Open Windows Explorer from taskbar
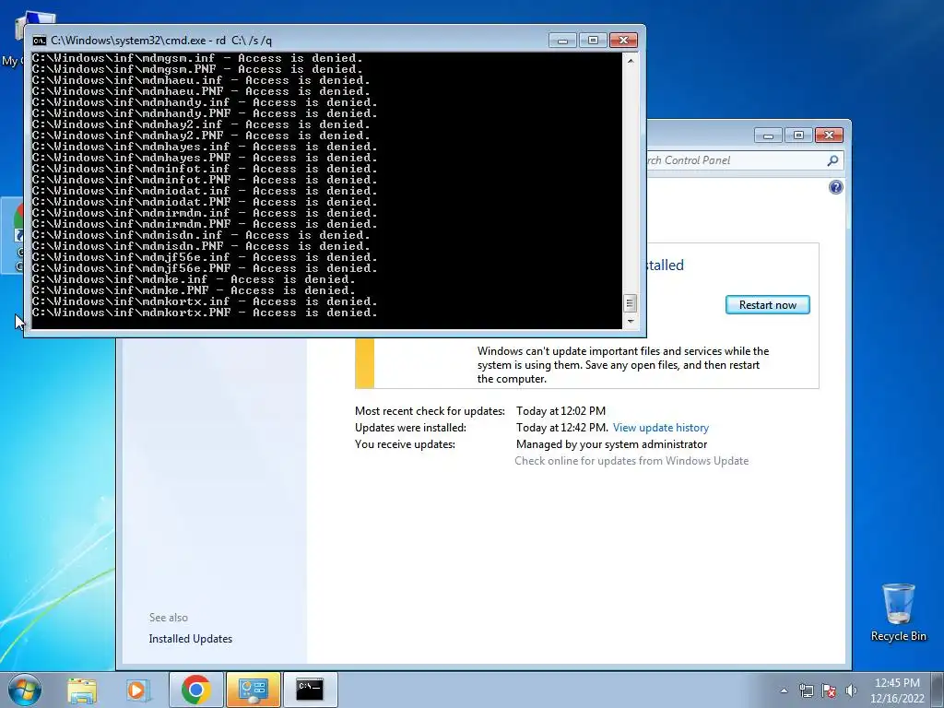The height and width of the screenshot is (708, 944). [x=82, y=690]
